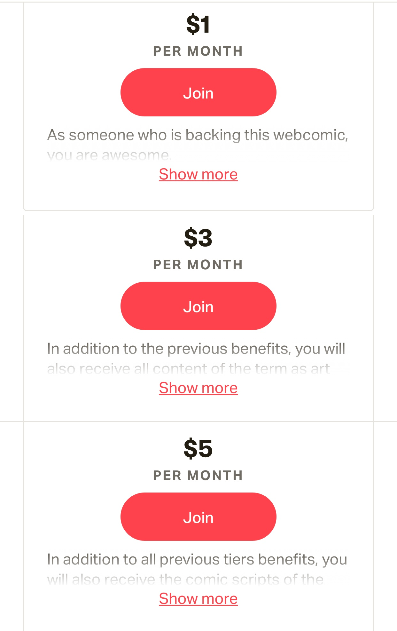Click the $1 price heading
Viewport: 397px width, 631px height.
[x=198, y=24]
